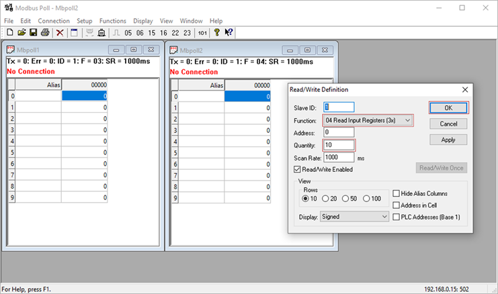Open the View menu

167,21
